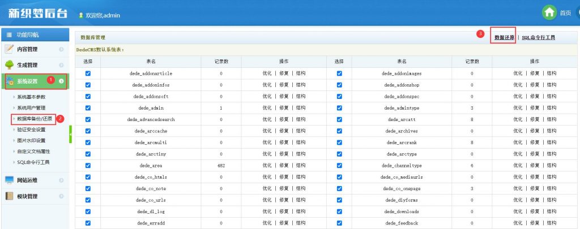Uncheck the dede_admin checkbox
580x229 pixels.
88,108
